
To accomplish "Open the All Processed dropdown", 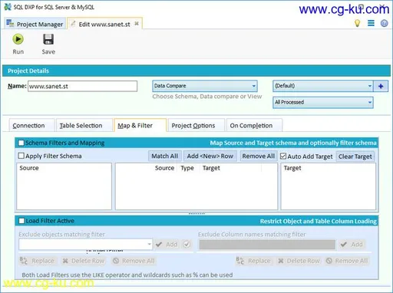I will click(x=323, y=102).
